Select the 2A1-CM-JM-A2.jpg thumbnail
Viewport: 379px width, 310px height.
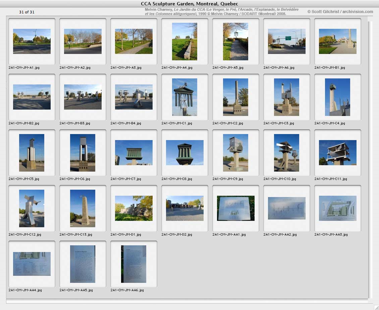point(83,41)
